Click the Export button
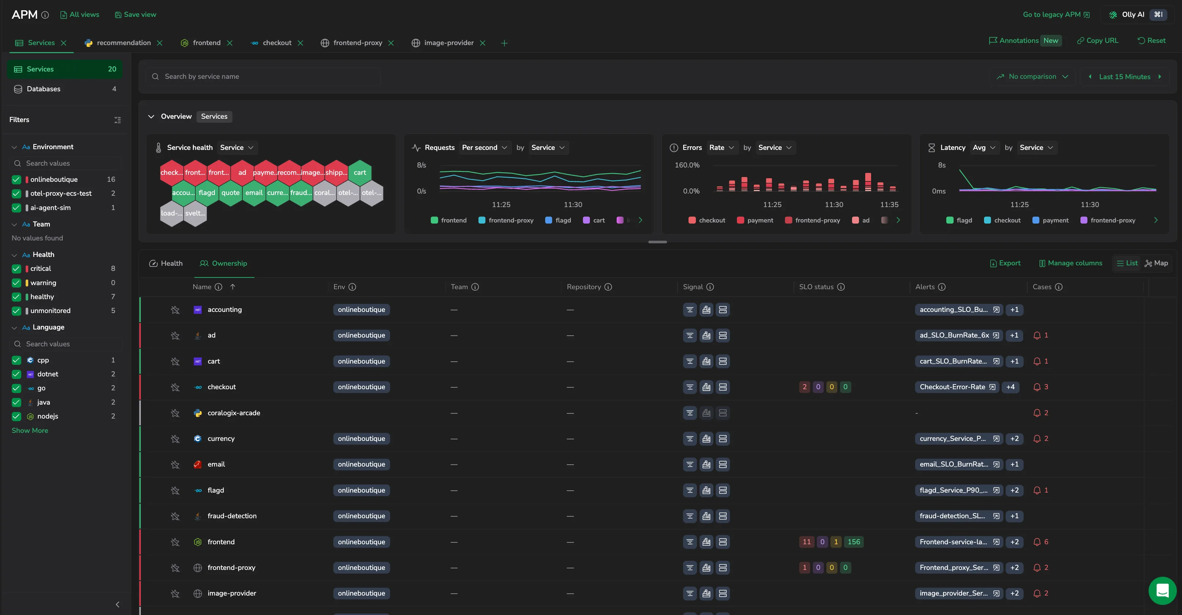The height and width of the screenshot is (615, 1182). [x=1005, y=263]
